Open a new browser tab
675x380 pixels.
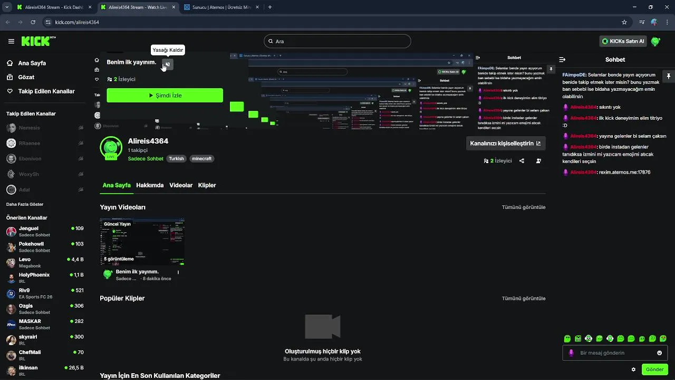click(270, 7)
